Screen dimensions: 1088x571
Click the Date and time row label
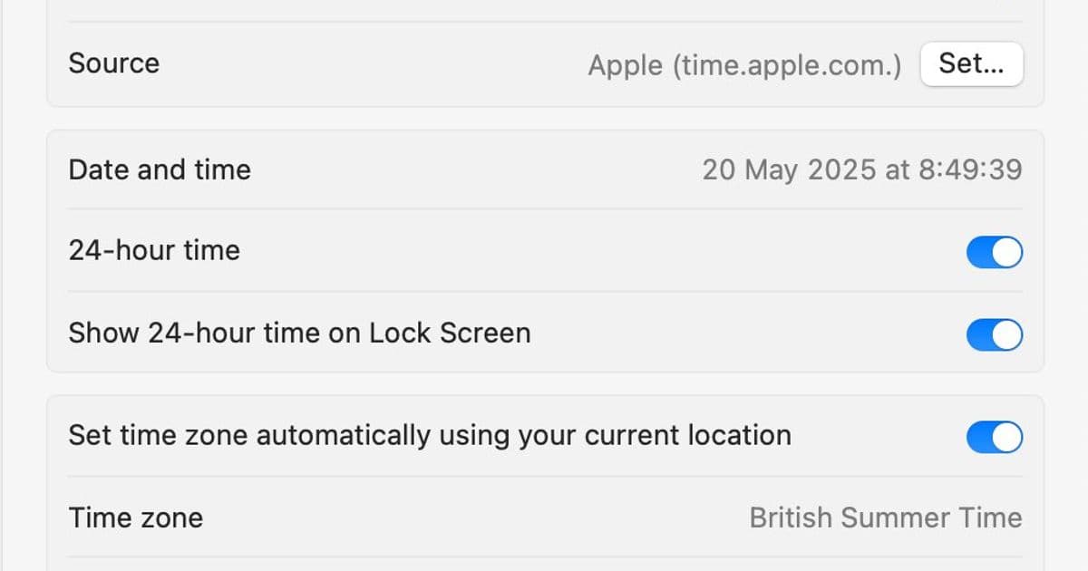click(x=160, y=169)
